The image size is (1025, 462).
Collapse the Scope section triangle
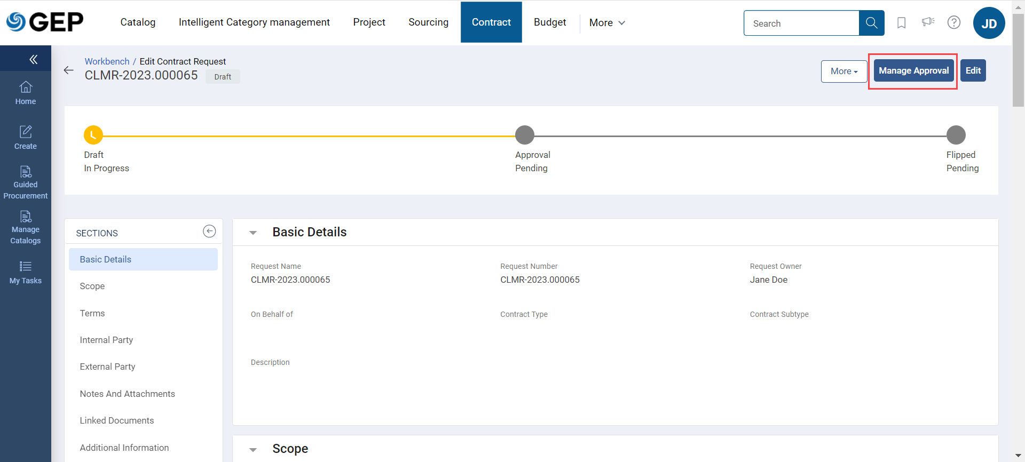(253, 450)
